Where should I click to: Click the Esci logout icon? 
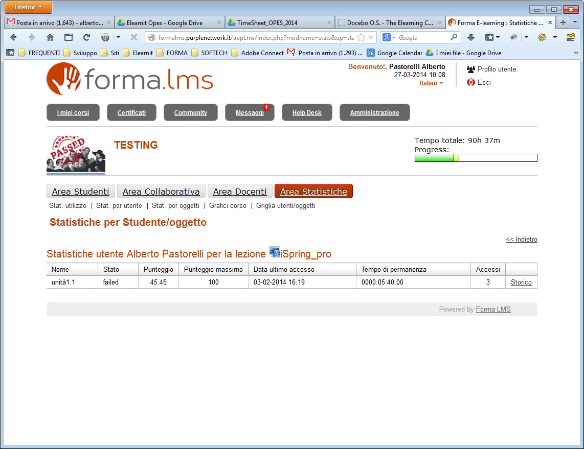471,82
